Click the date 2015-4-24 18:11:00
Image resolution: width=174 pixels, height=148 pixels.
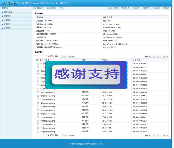[x=140, y=92]
